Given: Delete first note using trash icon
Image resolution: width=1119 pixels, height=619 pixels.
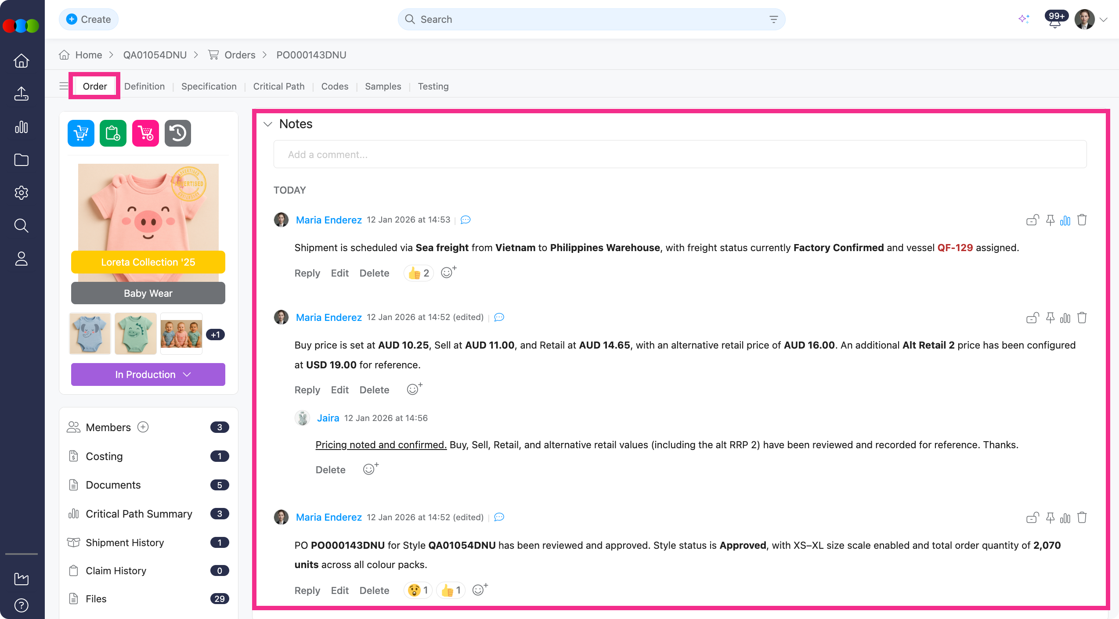Looking at the screenshot, I should click(x=1082, y=220).
